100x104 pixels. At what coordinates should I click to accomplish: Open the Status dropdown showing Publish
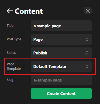click(61, 53)
